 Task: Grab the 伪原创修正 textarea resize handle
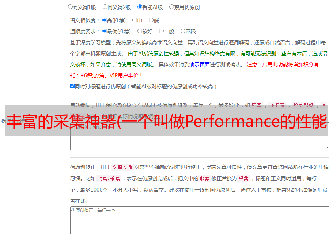327,231
